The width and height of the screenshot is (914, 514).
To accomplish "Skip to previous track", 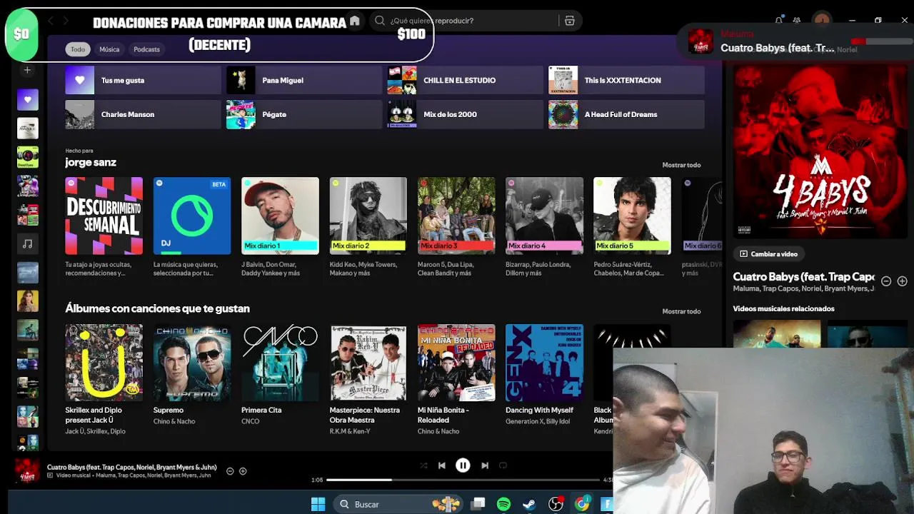I will point(442,465).
